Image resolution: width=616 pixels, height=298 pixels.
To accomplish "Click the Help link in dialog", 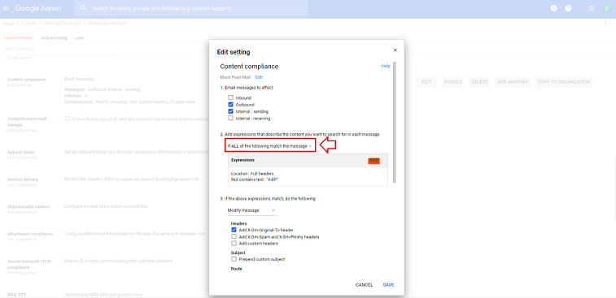I will tap(386, 67).
